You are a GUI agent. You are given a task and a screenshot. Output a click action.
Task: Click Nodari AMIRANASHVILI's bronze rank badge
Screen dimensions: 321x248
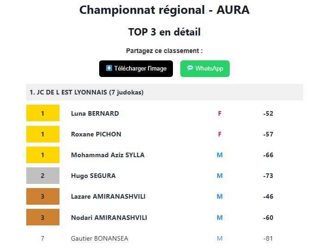[43, 218]
